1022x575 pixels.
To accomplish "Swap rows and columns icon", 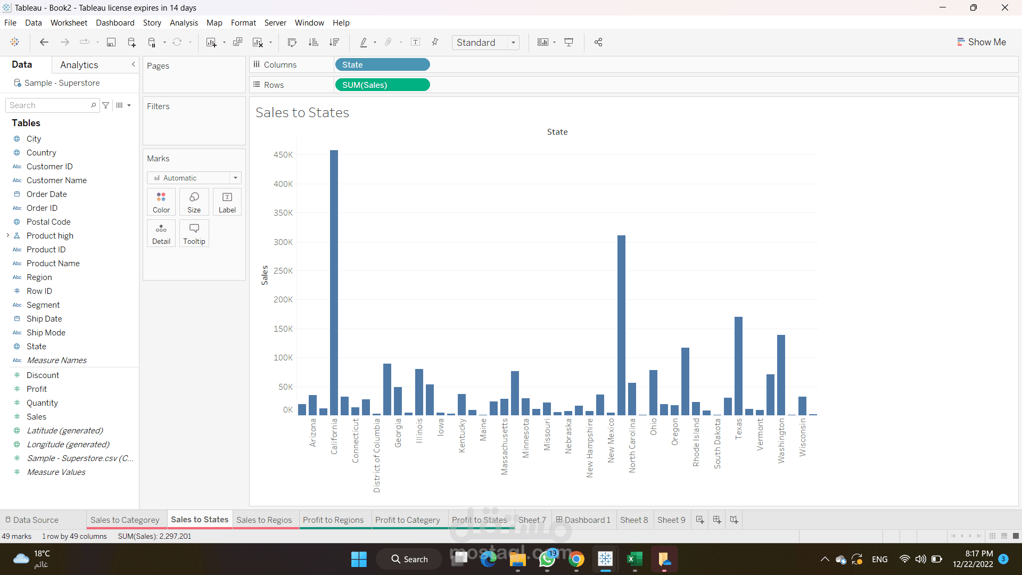I will tap(292, 42).
